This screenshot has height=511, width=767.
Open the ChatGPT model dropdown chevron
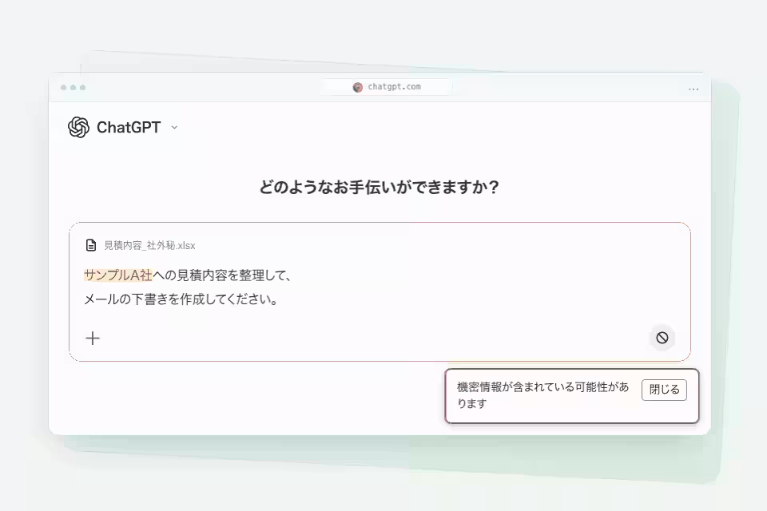point(174,128)
